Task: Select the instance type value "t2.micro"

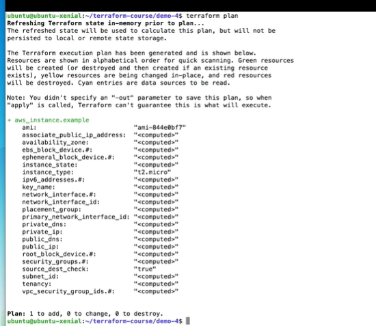Action: [152, 172]
